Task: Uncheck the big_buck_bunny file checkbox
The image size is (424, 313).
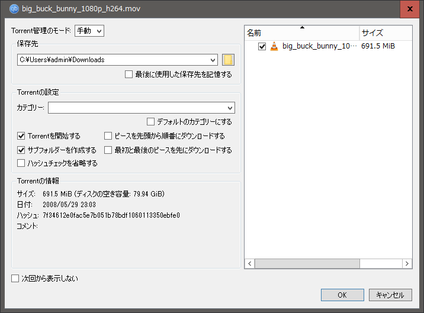Action: [x=262, y=46]
